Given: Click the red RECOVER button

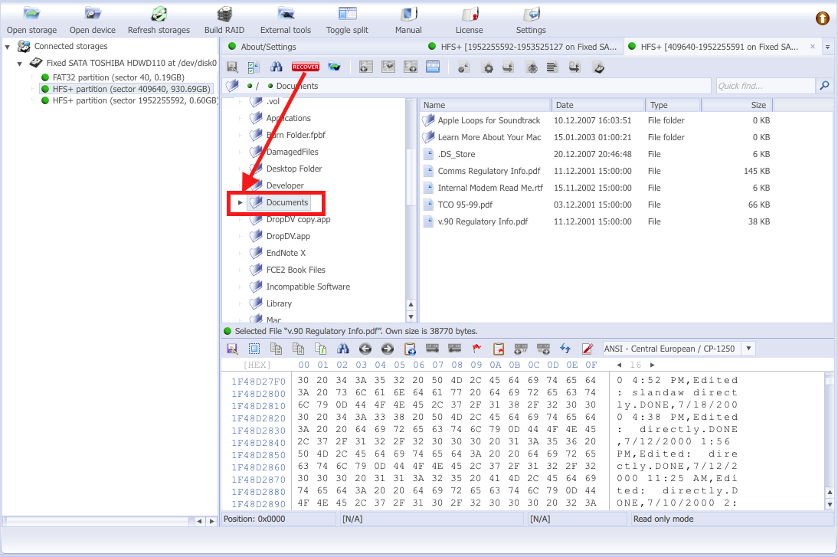Looking at the screenshot, I should [305, 67].
